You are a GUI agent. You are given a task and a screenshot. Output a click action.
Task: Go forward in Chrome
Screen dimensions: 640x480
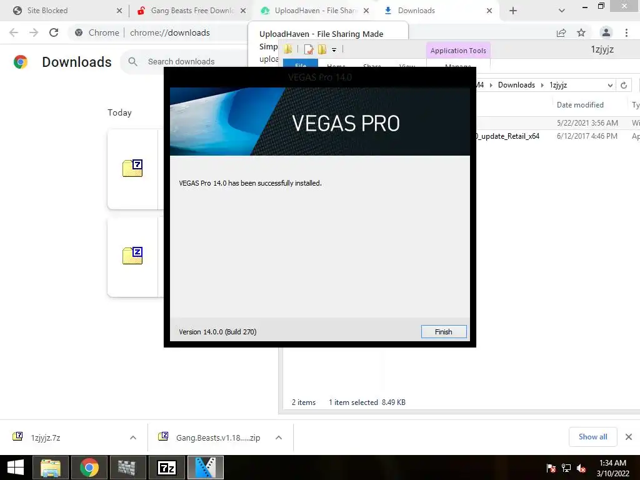coord(34,32)
